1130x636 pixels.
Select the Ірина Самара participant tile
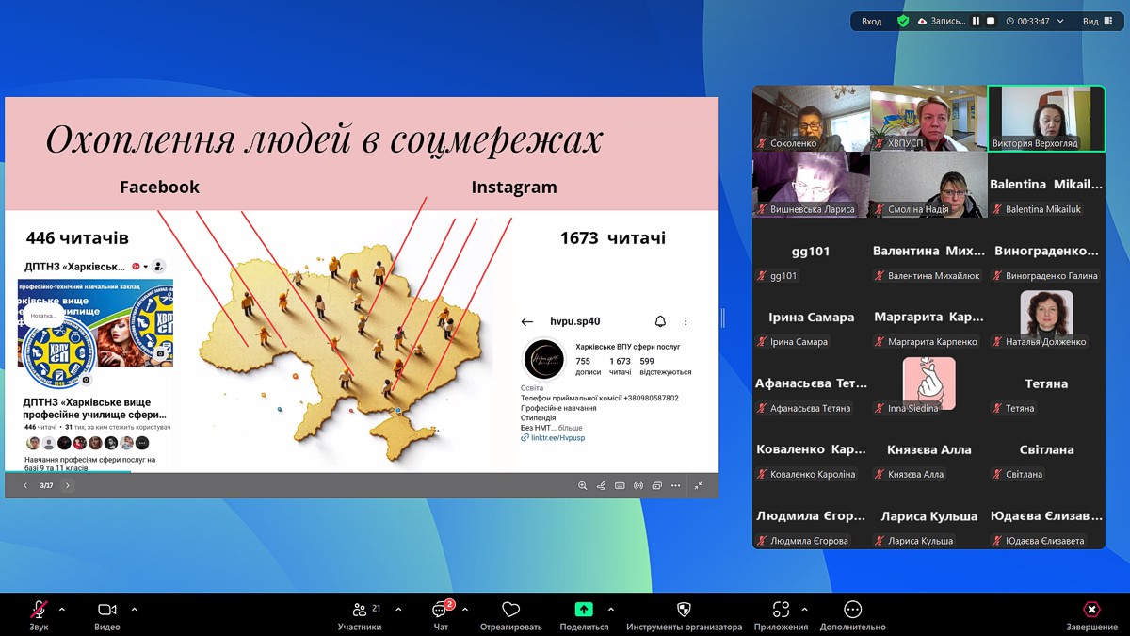click(x=811, y=318)
